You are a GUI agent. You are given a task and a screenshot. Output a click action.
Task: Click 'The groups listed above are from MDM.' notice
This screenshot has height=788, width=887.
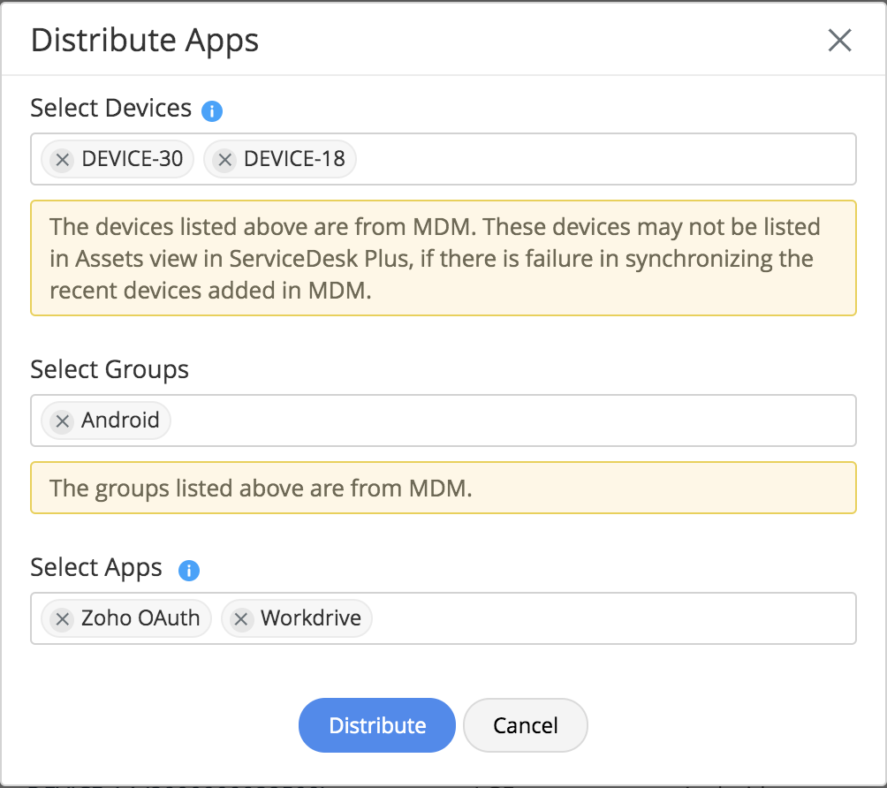point(443,488)
